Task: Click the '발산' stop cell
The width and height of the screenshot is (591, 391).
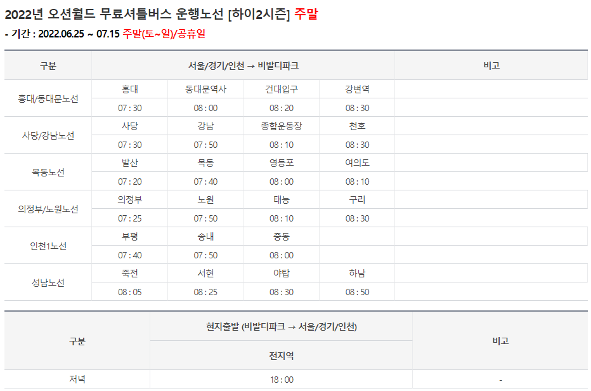Action: click(129, 163)
